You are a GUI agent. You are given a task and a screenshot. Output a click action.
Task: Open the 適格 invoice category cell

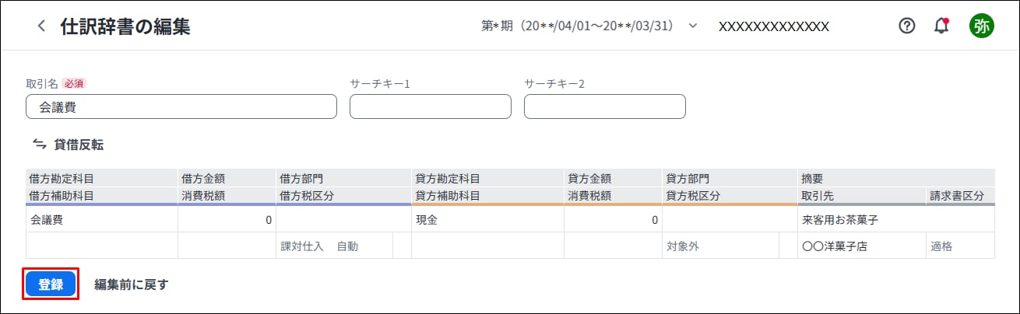960,246
